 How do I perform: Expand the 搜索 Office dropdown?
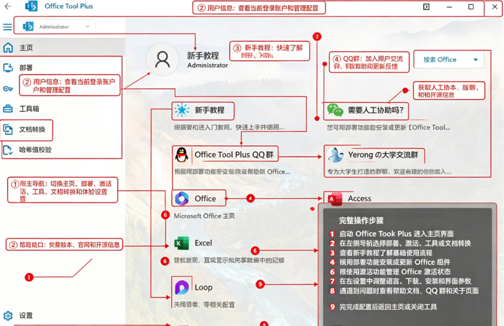(449, 60)
